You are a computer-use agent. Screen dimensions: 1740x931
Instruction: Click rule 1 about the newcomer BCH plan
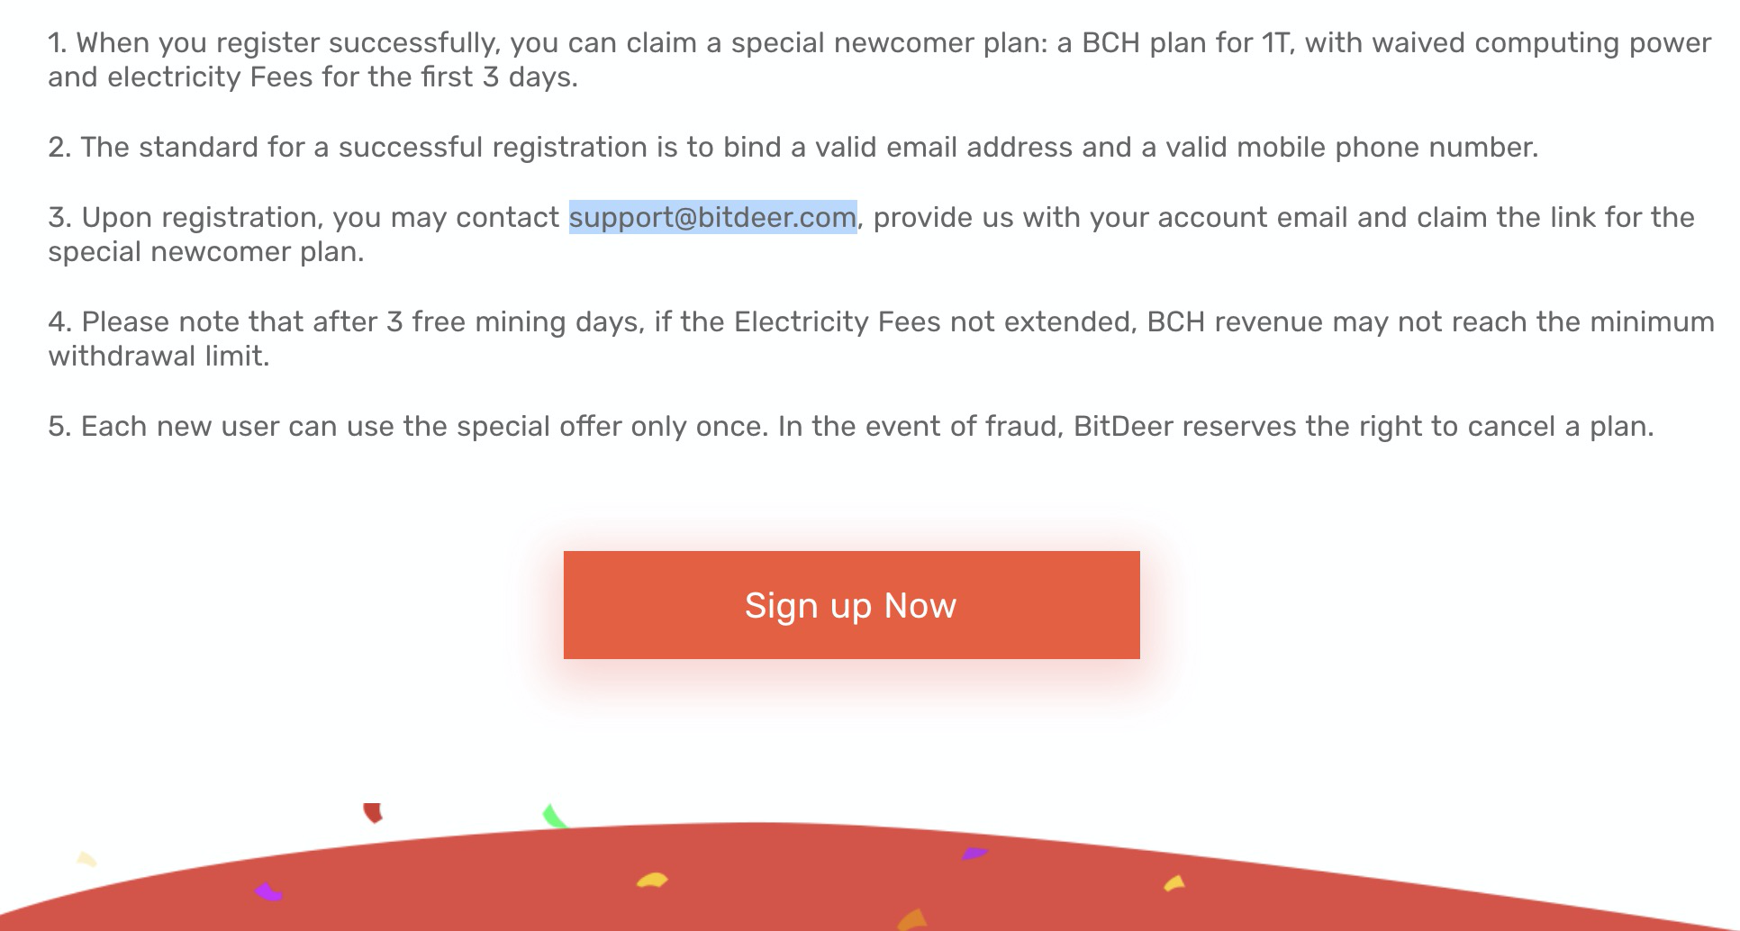(879, 59)
